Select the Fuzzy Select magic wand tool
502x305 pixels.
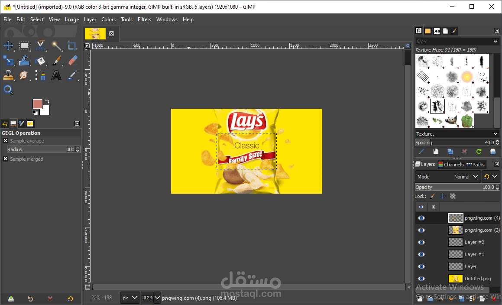pos(57,46)
